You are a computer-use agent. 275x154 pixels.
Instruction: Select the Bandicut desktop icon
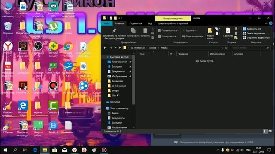(53, 127)
